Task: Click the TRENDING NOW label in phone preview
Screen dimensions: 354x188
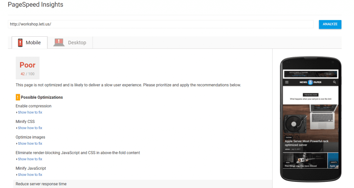Action: click(x=310, y=95)
